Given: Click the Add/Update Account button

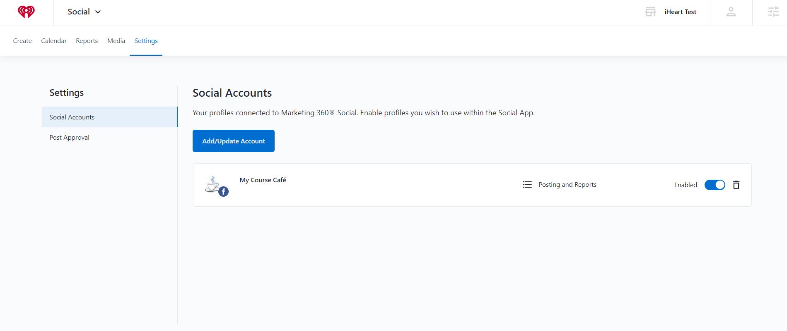Looking at the screenshot, I should point(234,141).
